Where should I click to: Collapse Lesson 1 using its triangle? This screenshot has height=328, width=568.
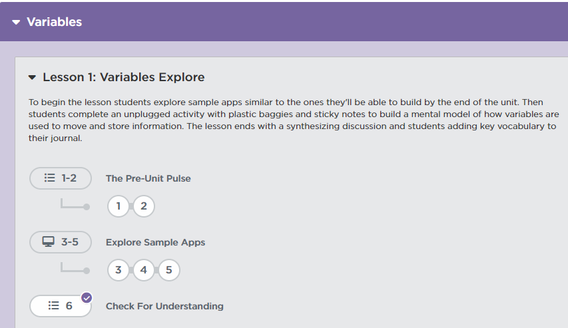point(32,78)
